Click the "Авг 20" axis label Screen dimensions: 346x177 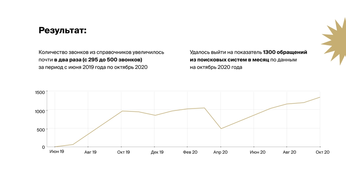pyautogui.click(x=289, y=152)
